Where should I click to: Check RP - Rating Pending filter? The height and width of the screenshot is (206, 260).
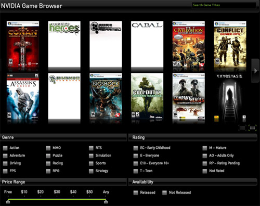pos(205,163)
